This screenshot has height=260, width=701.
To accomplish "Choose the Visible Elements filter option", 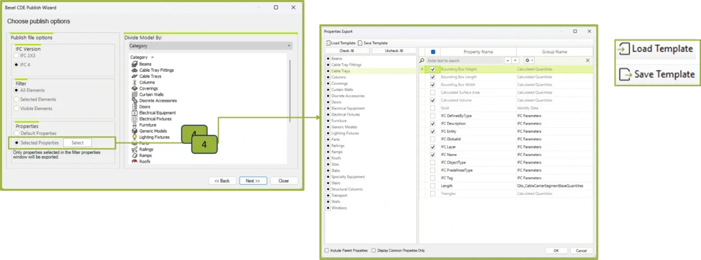I will (16, 109).
